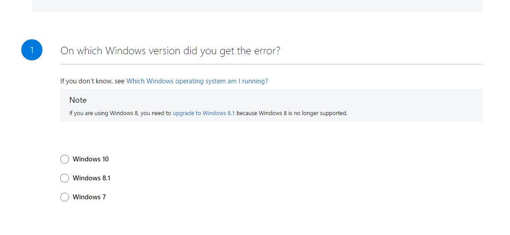Viewport: 510px width, 235px height.
Task: Click the 'Windows 8.1' option label text
Action: coord(92,178)
